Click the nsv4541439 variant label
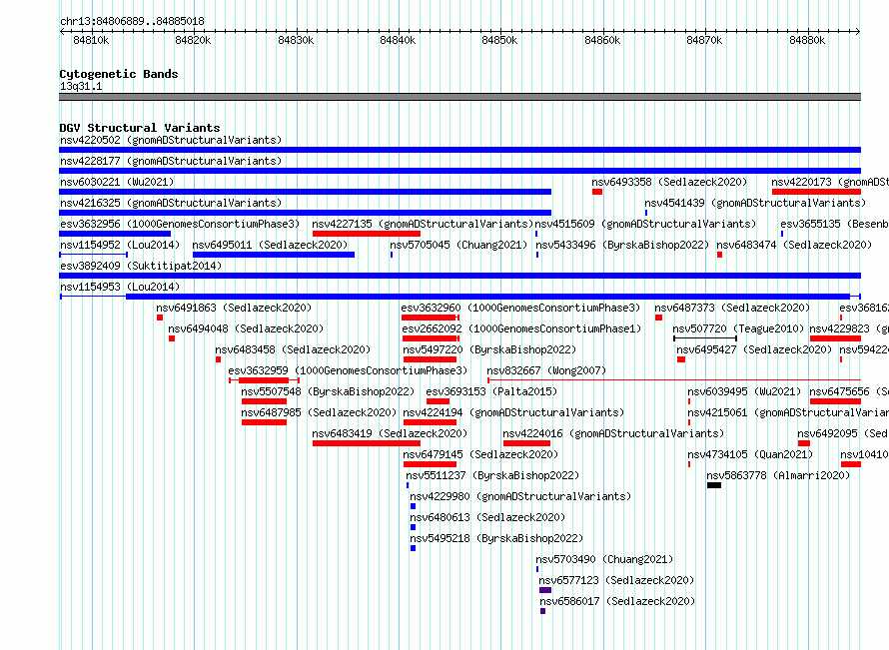 755,203
